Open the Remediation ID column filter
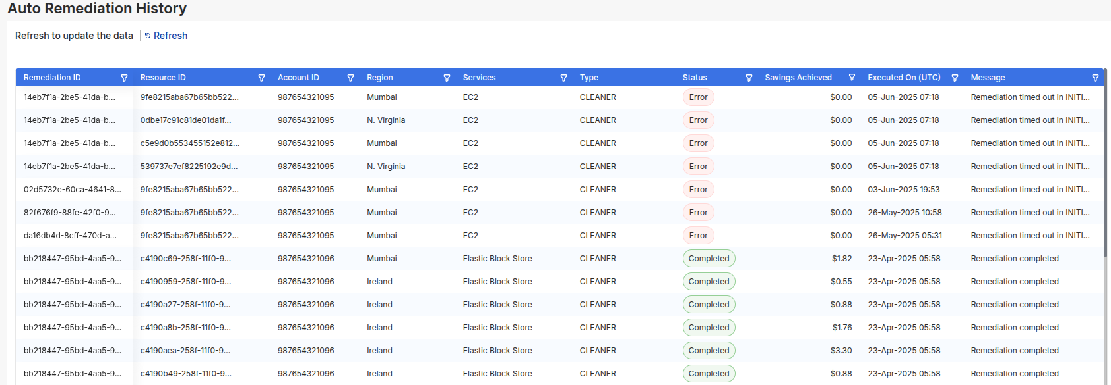This screenshot has width=1111, height=385. pyautogui.click(x=124, y=78)
